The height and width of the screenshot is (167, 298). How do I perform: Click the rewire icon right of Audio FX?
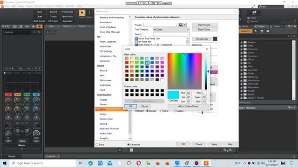coord(268,31)
